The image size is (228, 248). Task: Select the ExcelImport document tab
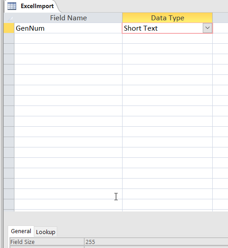[32, 6]
